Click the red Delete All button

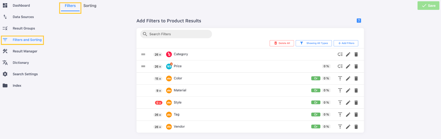coord(282,43)
